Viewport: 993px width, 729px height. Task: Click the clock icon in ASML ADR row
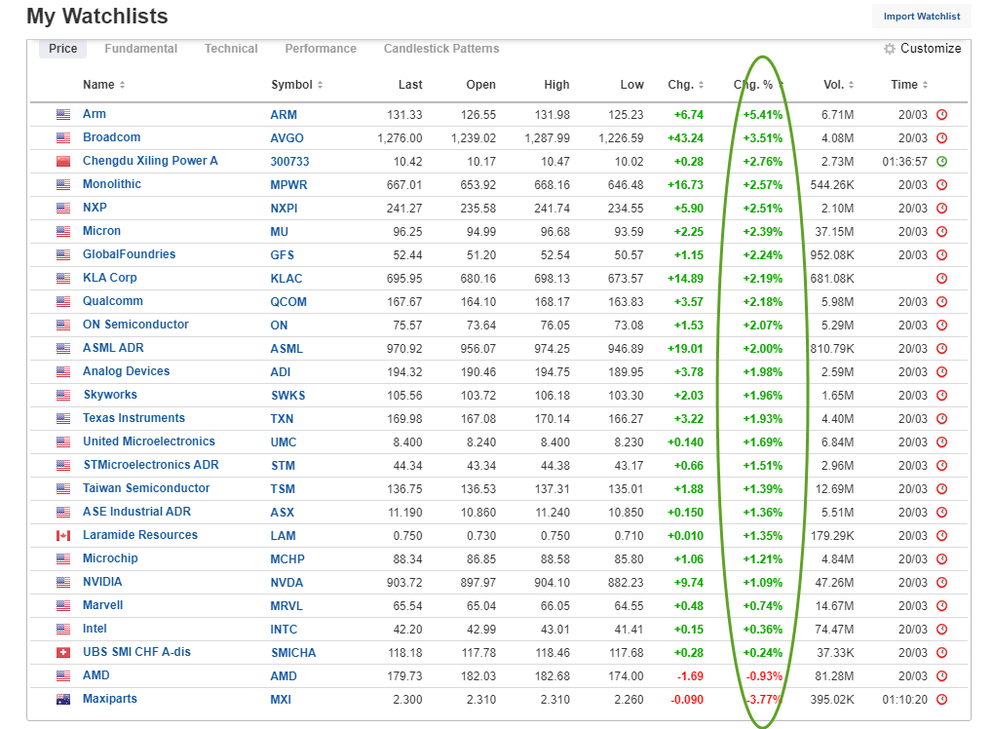tap(941, 348)
